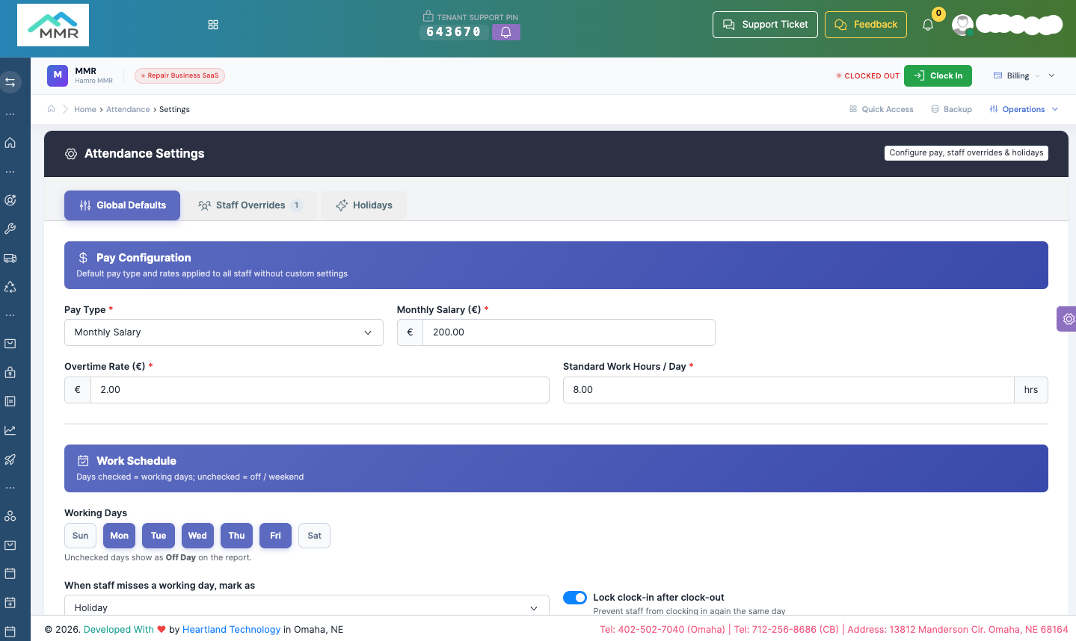Click the purple bell beside the support PIN
The width and height of the screenshot is (1076, 641).
pyautogui.click(x=506, y=32)
